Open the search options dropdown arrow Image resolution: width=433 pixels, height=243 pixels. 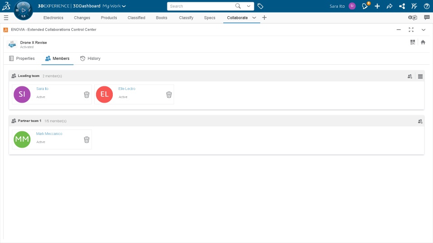[249, 6]
